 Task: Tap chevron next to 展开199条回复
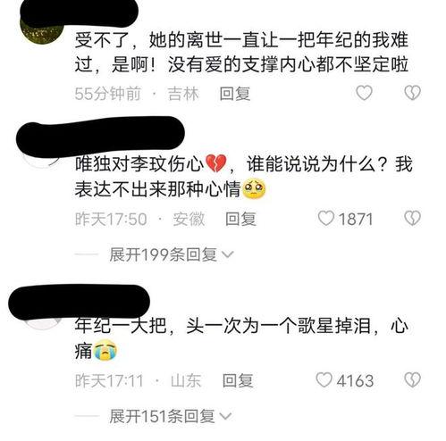pos(228,255)
